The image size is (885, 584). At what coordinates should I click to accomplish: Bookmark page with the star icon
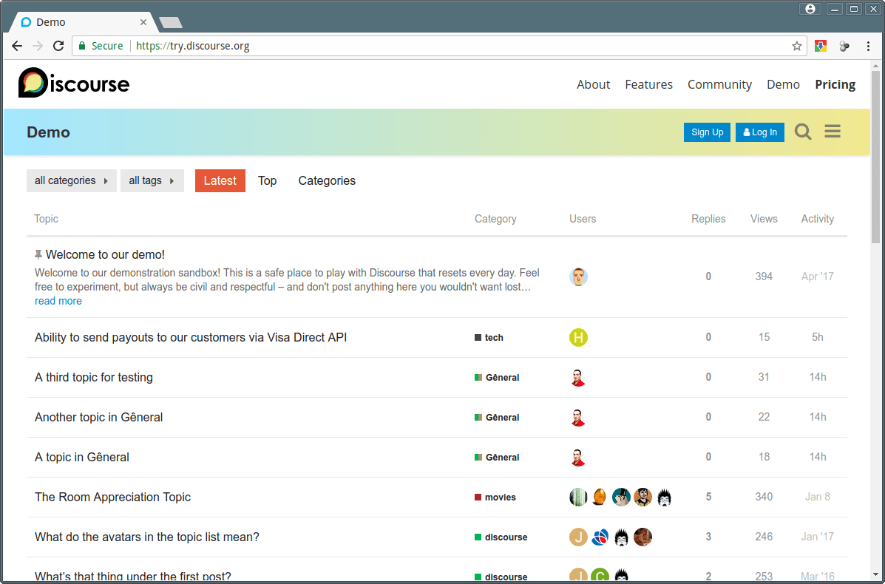[x=796, y=46]
